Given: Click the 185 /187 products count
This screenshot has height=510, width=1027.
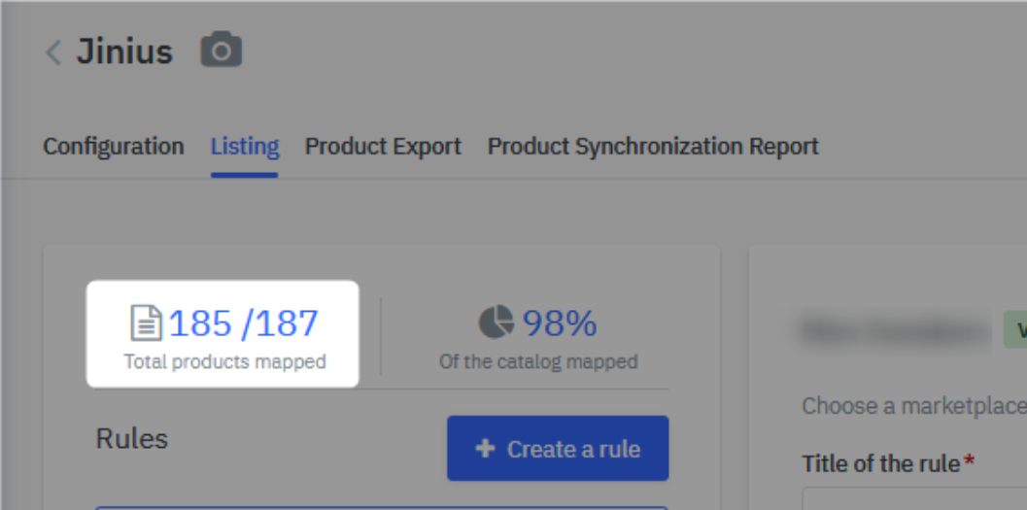Looking at the screenshot, I should 244,323.
